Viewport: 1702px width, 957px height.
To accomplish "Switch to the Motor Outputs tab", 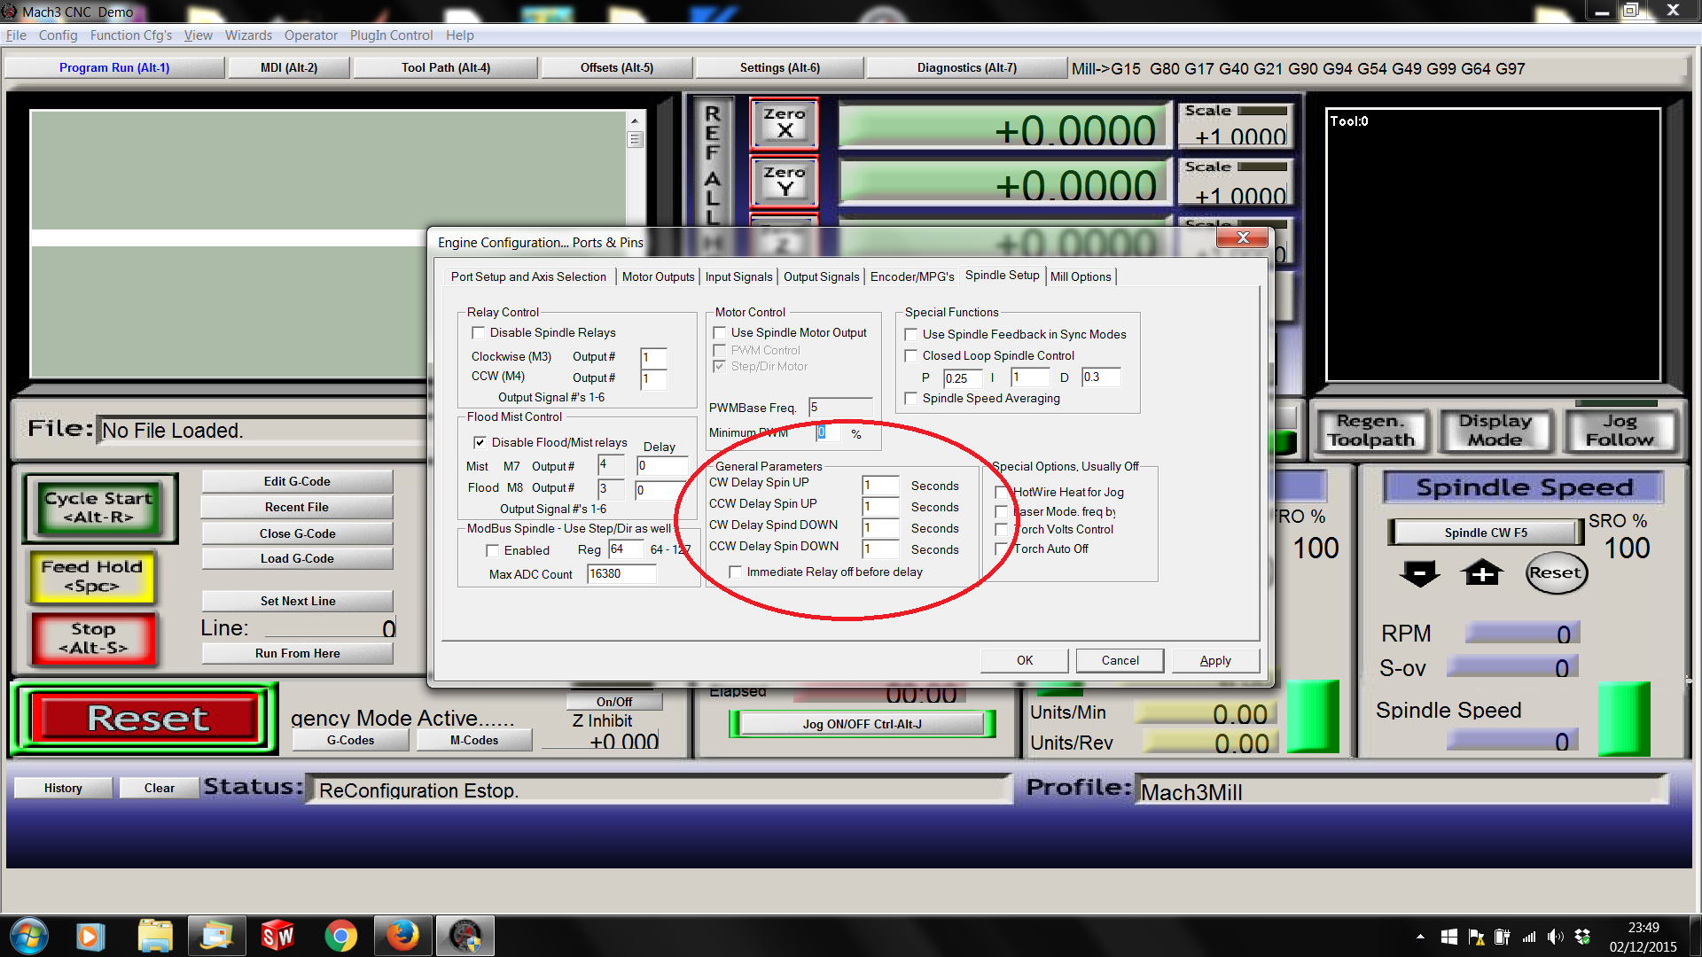I will pos(658,276).
